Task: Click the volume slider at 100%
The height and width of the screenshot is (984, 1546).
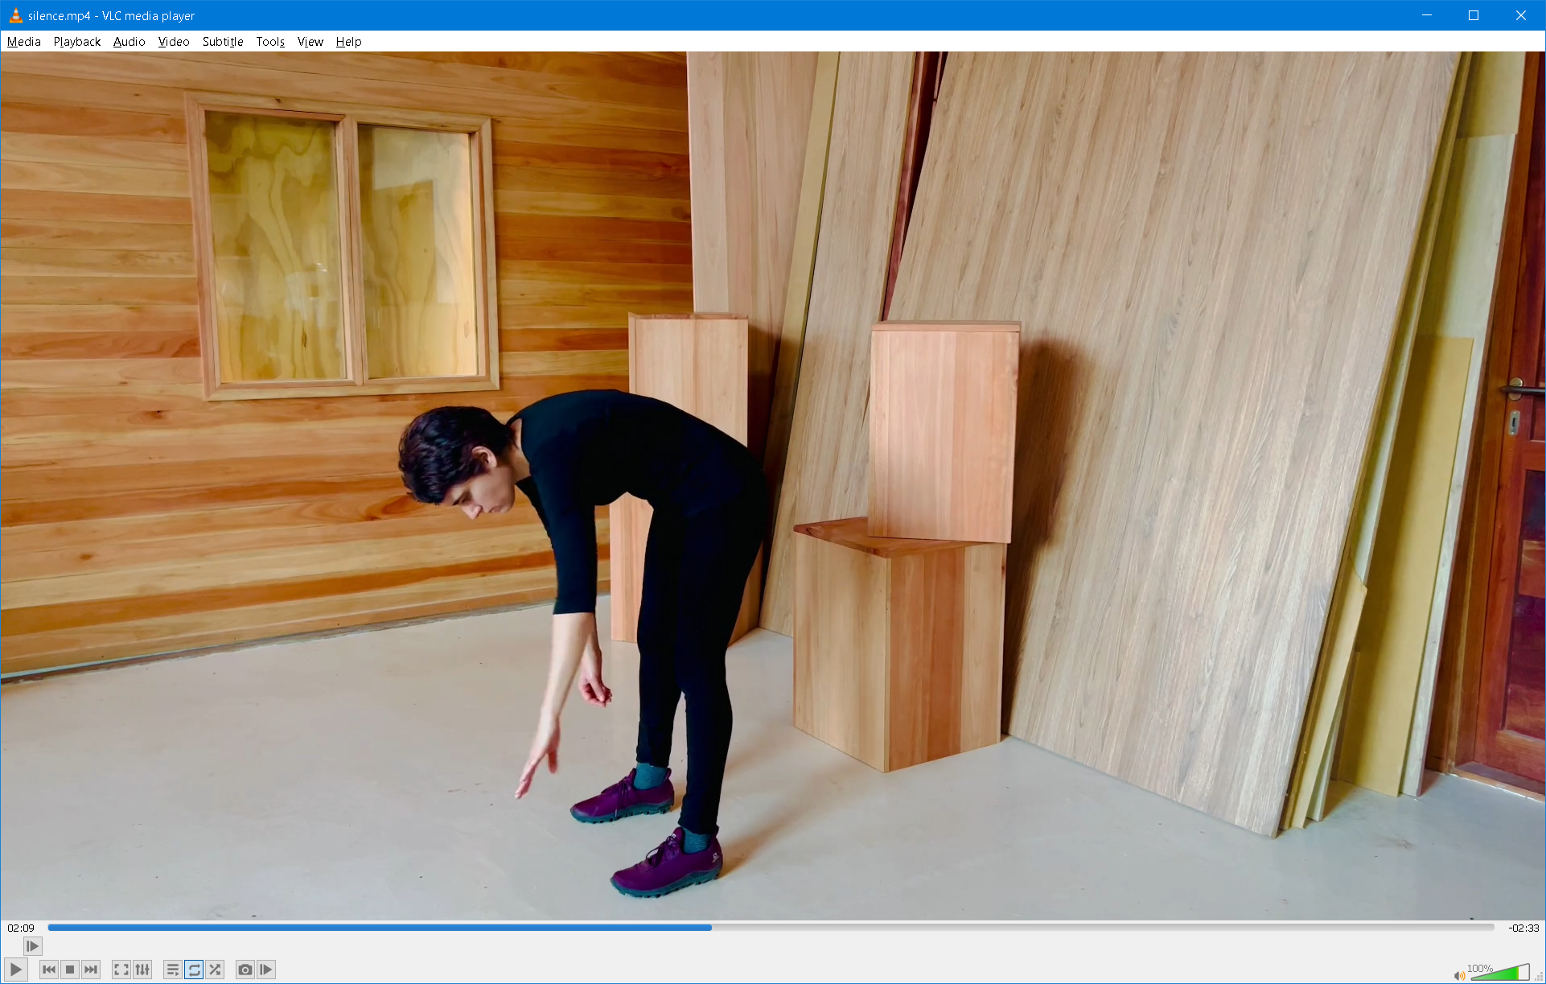Action: (1501, 973)
